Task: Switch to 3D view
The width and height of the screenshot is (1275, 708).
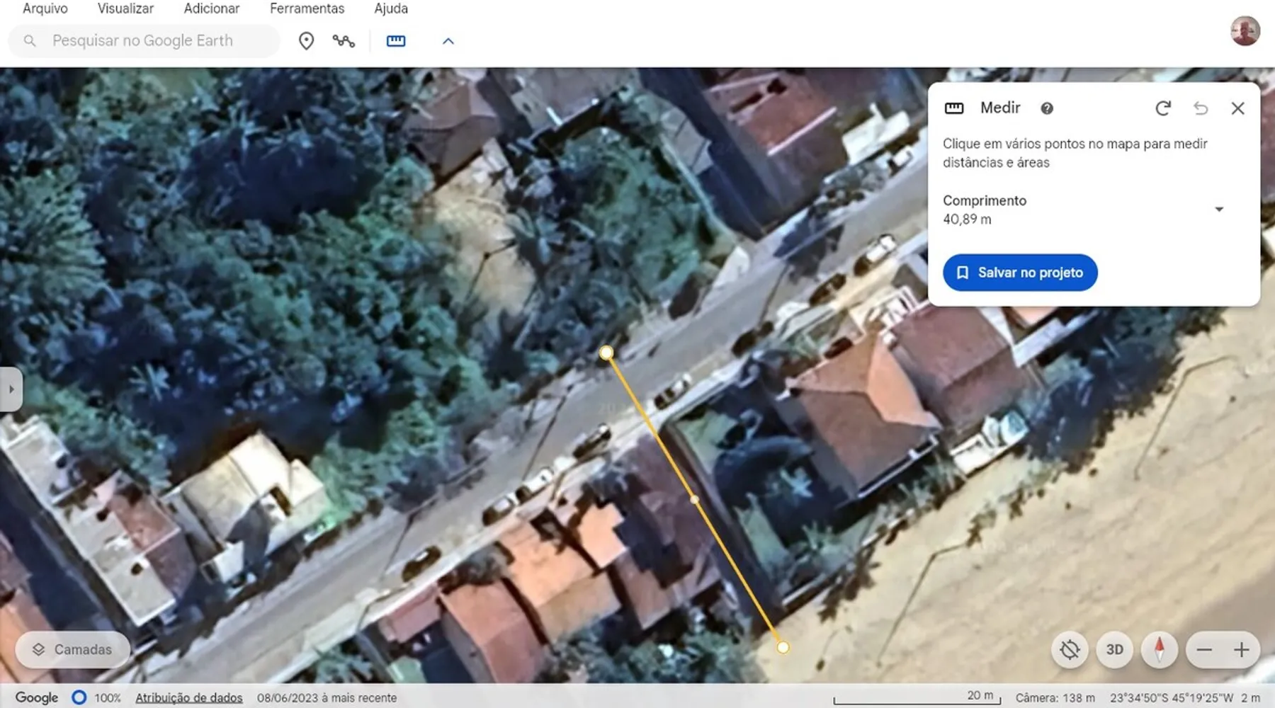Action: pos(1115,649)
